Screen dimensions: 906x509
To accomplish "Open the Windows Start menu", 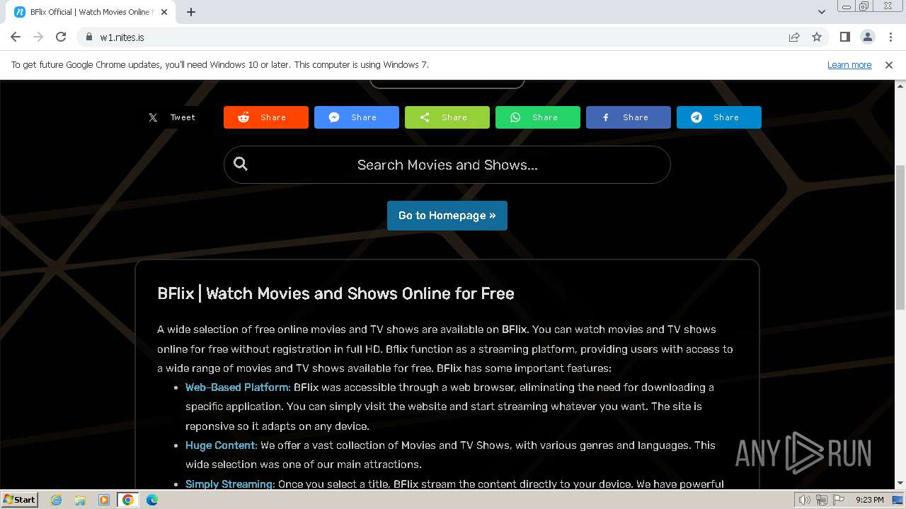I will (20, 499).
